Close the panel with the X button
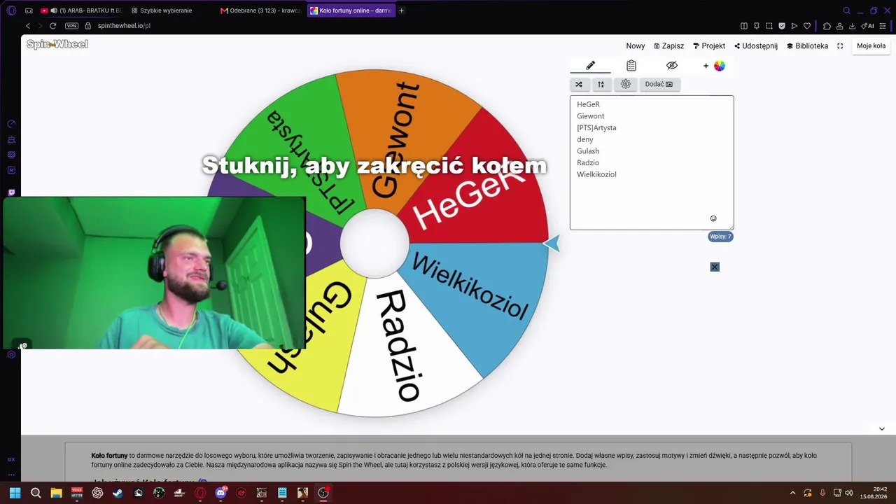 [x=715, y=267]
